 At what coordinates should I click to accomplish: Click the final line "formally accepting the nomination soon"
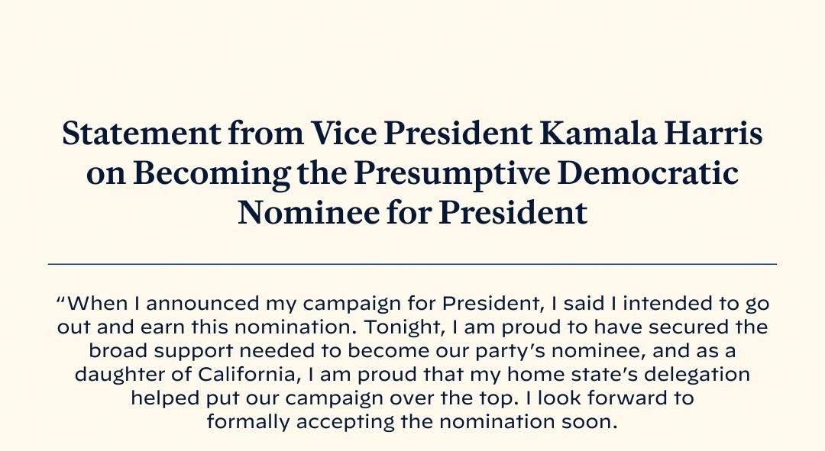coord(411,422)
